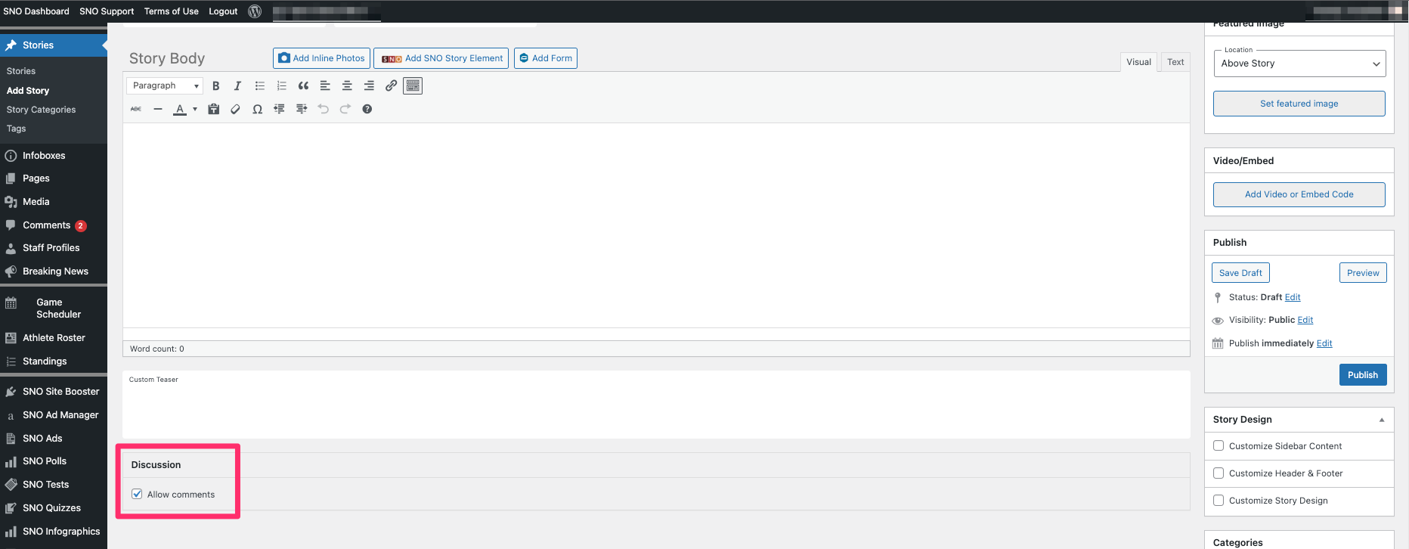Enable Customize Header & Footer
The width and height of the screenshot is (1409, 549).
[x=1219, y=473]
